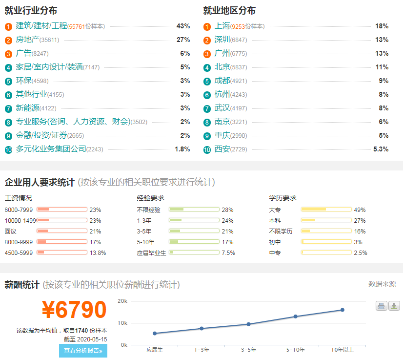
Task: Click the 1-3年 data point on salary chart
Action: 202,328
